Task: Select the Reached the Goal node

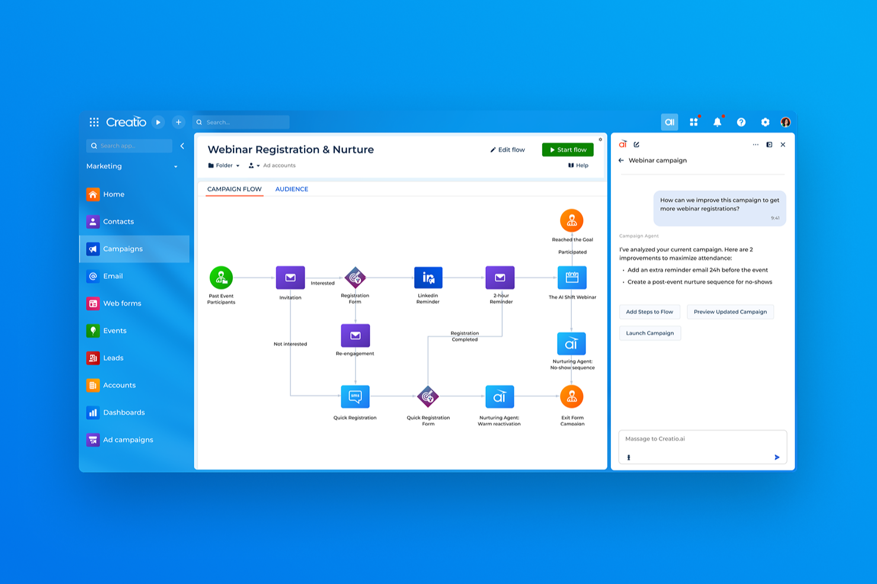Action: click(x=572, y=221)
